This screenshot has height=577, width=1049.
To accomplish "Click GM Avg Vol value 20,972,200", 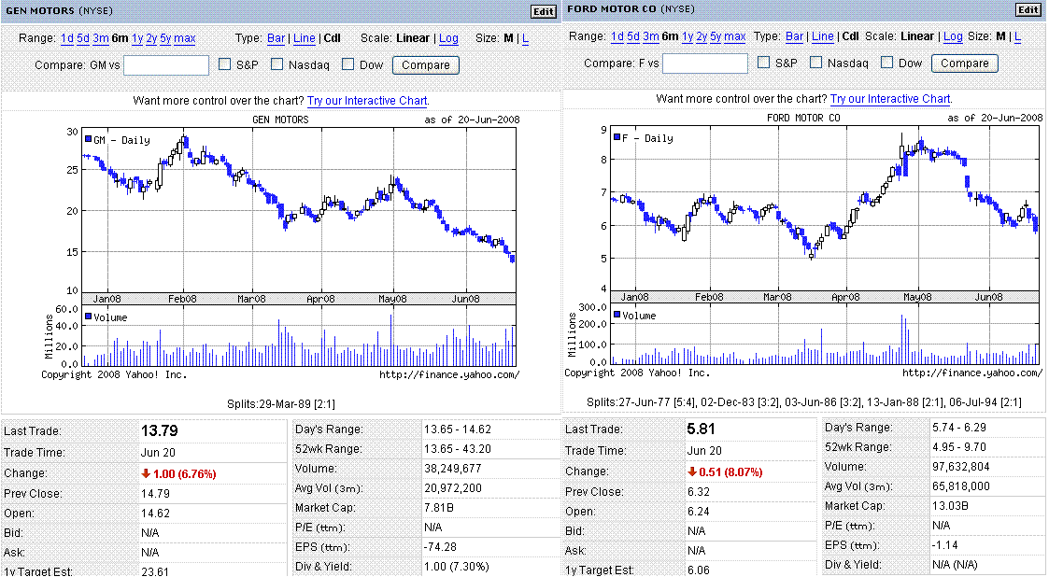I will coord(453,488).
